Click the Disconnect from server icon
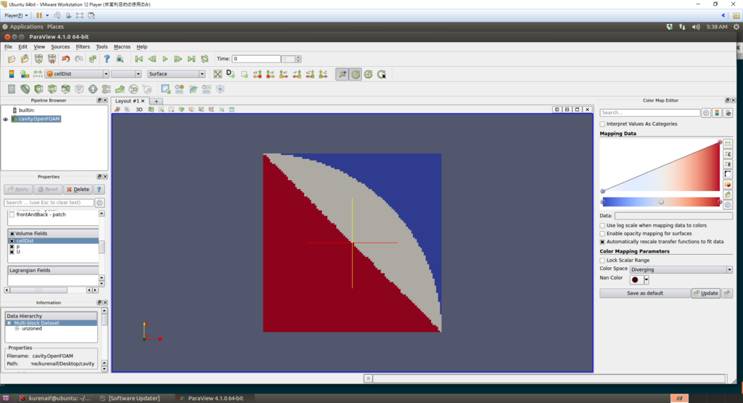 pyautogui.click(x=52, y=60)
